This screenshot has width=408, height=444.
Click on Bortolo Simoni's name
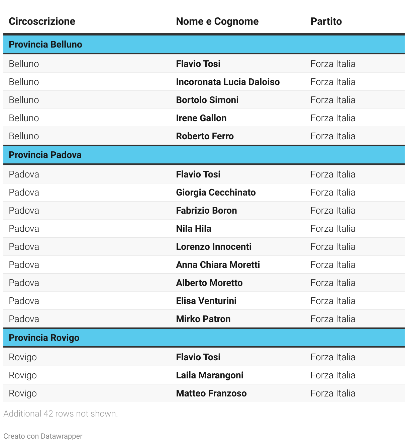pos(207,100)
